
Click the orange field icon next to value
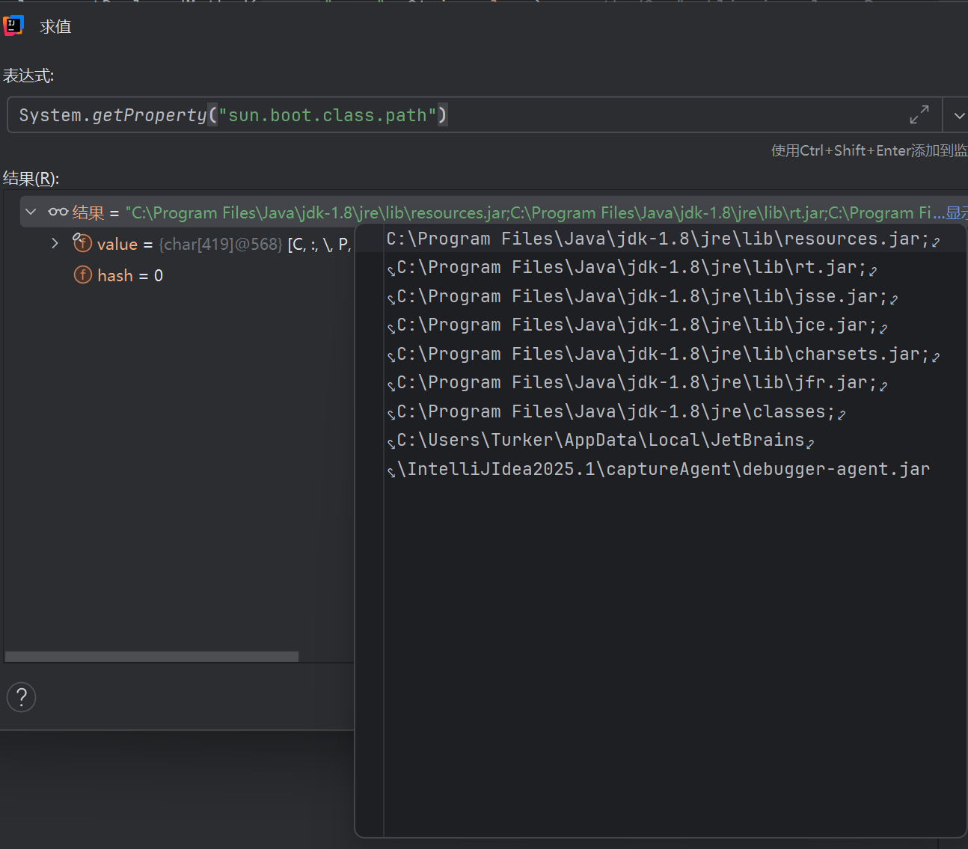[x=82, y=243]
